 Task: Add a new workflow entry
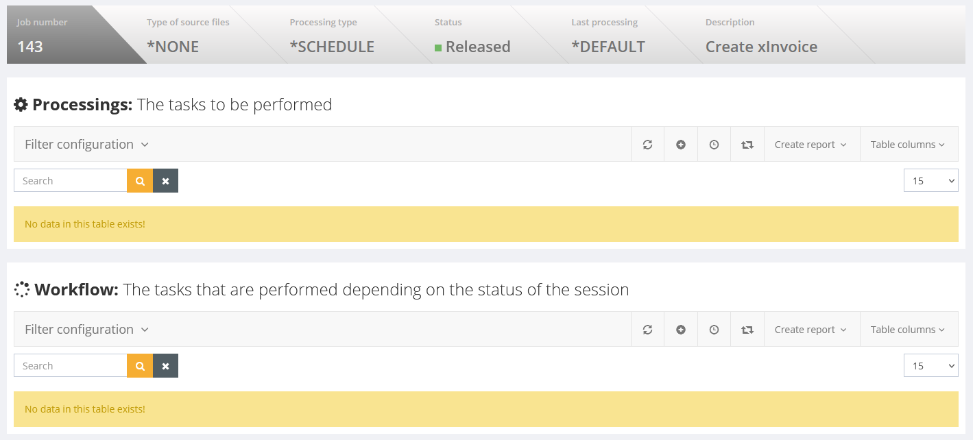pyautogui.click(x=681, y=330)
